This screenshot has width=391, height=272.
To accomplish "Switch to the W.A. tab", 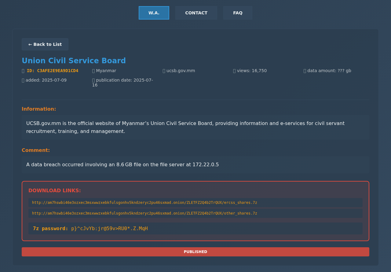I will pos(154,13).
